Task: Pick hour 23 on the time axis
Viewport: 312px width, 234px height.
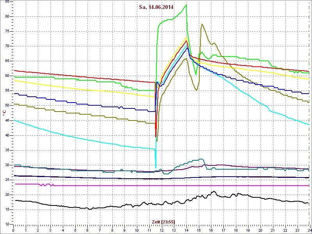Action: tap(298, 230)
